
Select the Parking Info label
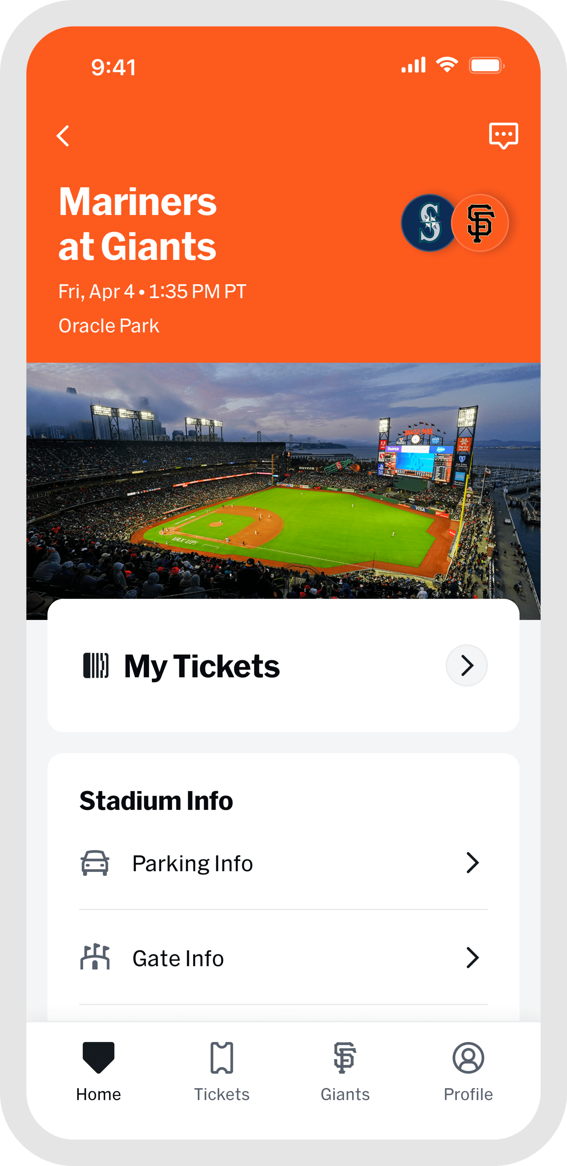click(x=192, y=863)
